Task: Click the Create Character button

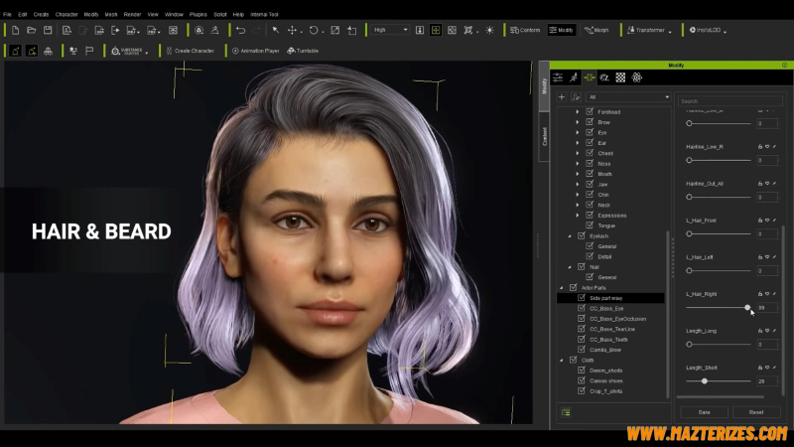Action: click(190, 51)
